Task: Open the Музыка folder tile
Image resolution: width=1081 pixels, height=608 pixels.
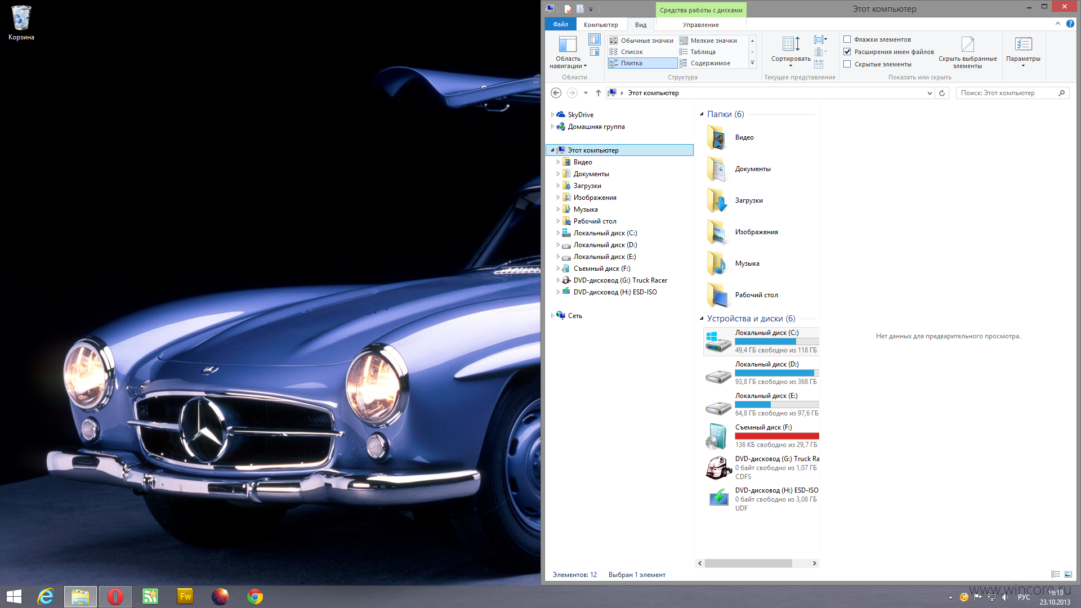Action: (x=760, y=263)
